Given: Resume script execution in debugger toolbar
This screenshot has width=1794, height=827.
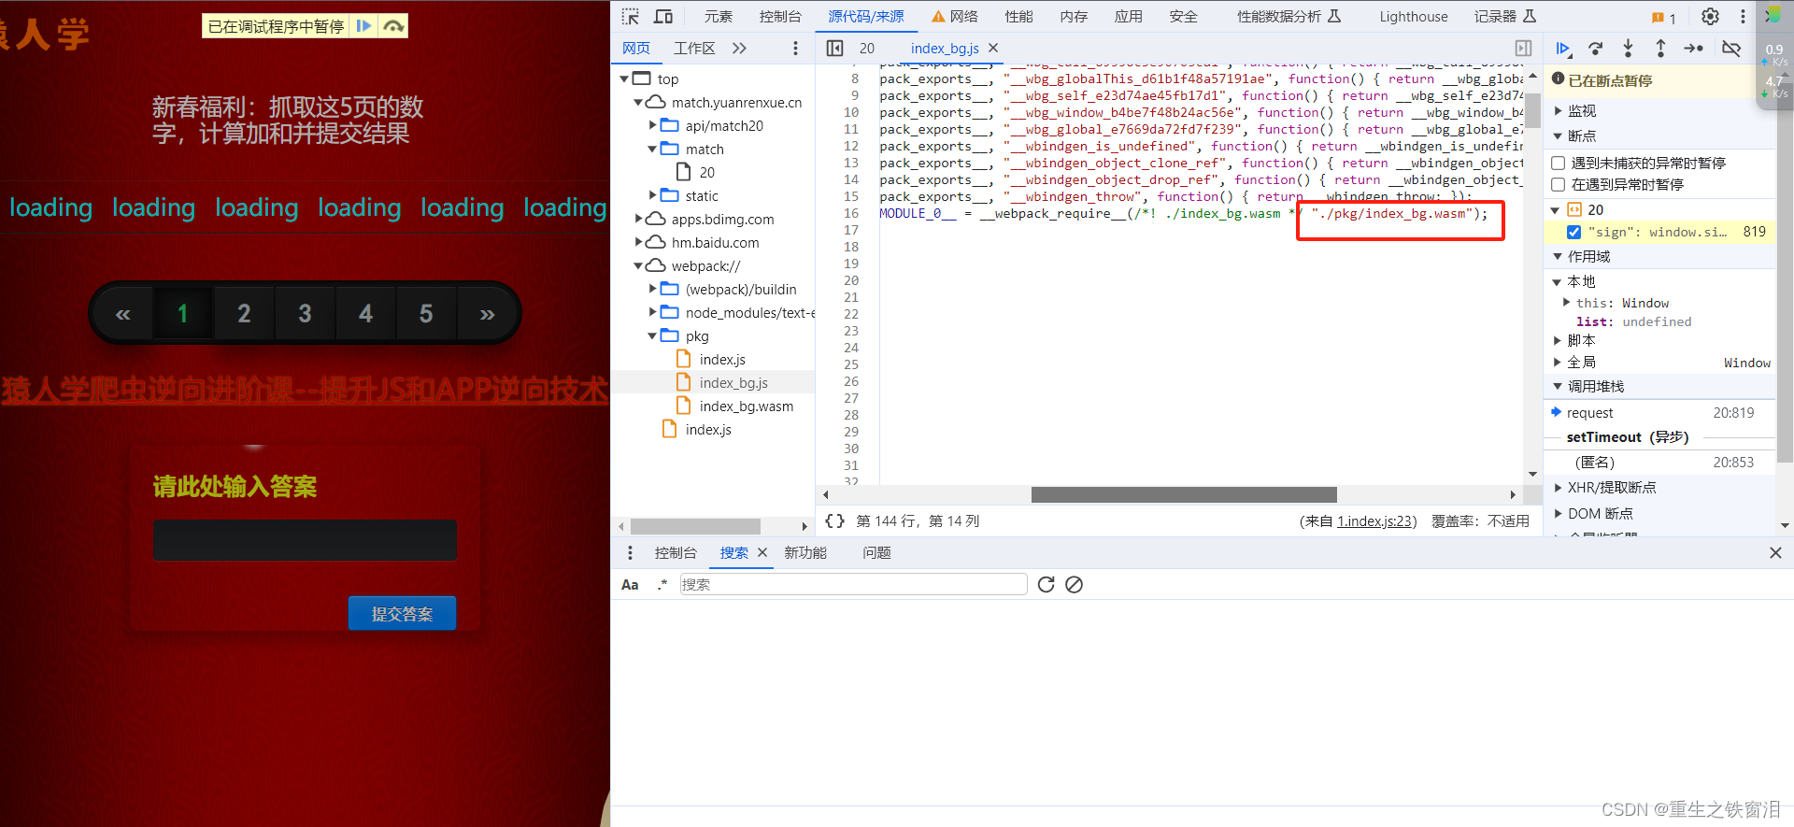Looking at the screenshot, I should (1563, 49).
